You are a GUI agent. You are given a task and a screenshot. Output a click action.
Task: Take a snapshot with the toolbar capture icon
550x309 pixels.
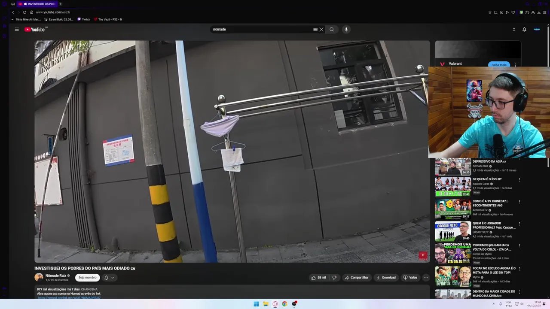pyautogui.click(x=495, y=12)
